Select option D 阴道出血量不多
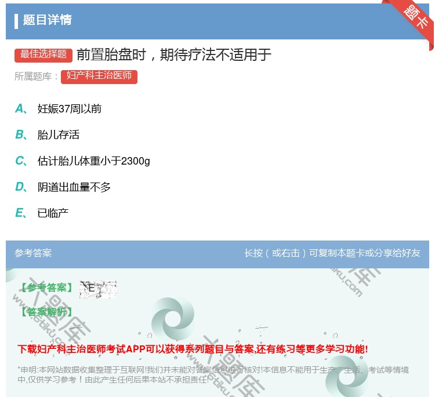 pos(74,187)
